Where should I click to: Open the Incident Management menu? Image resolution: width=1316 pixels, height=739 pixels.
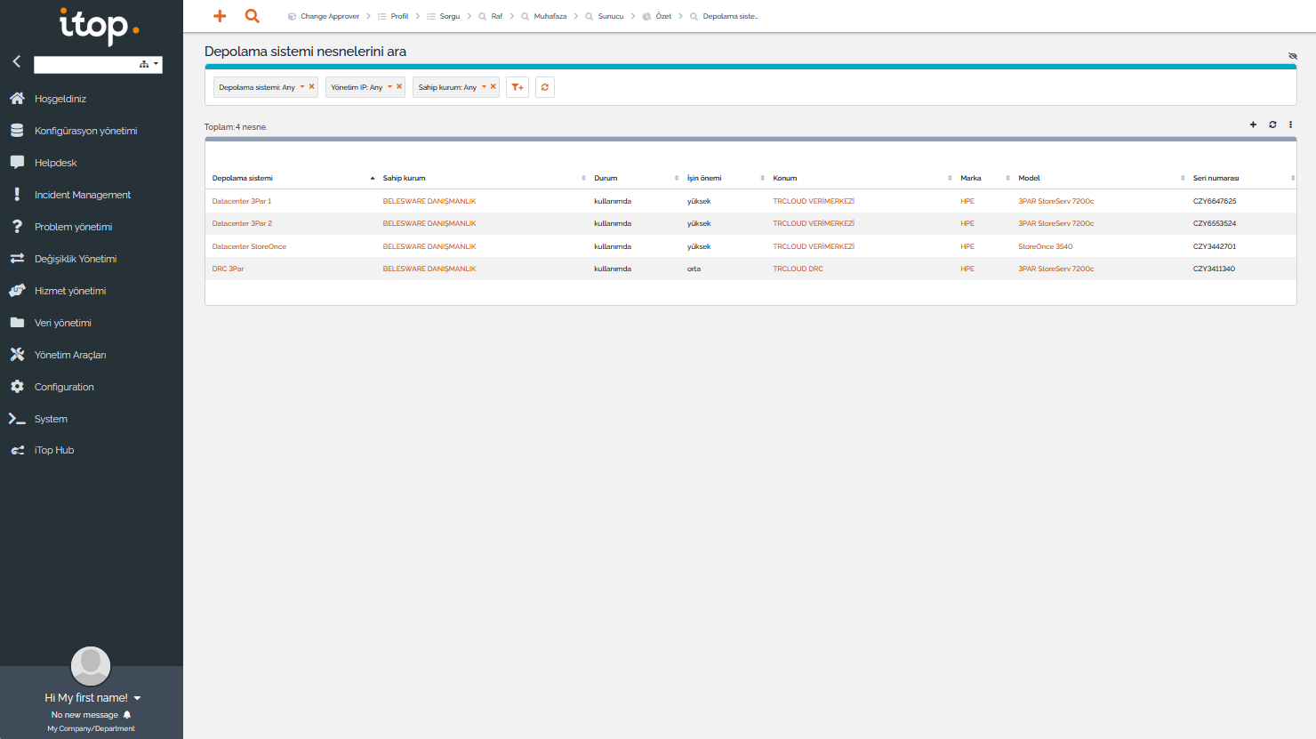(x=82, y=195)
